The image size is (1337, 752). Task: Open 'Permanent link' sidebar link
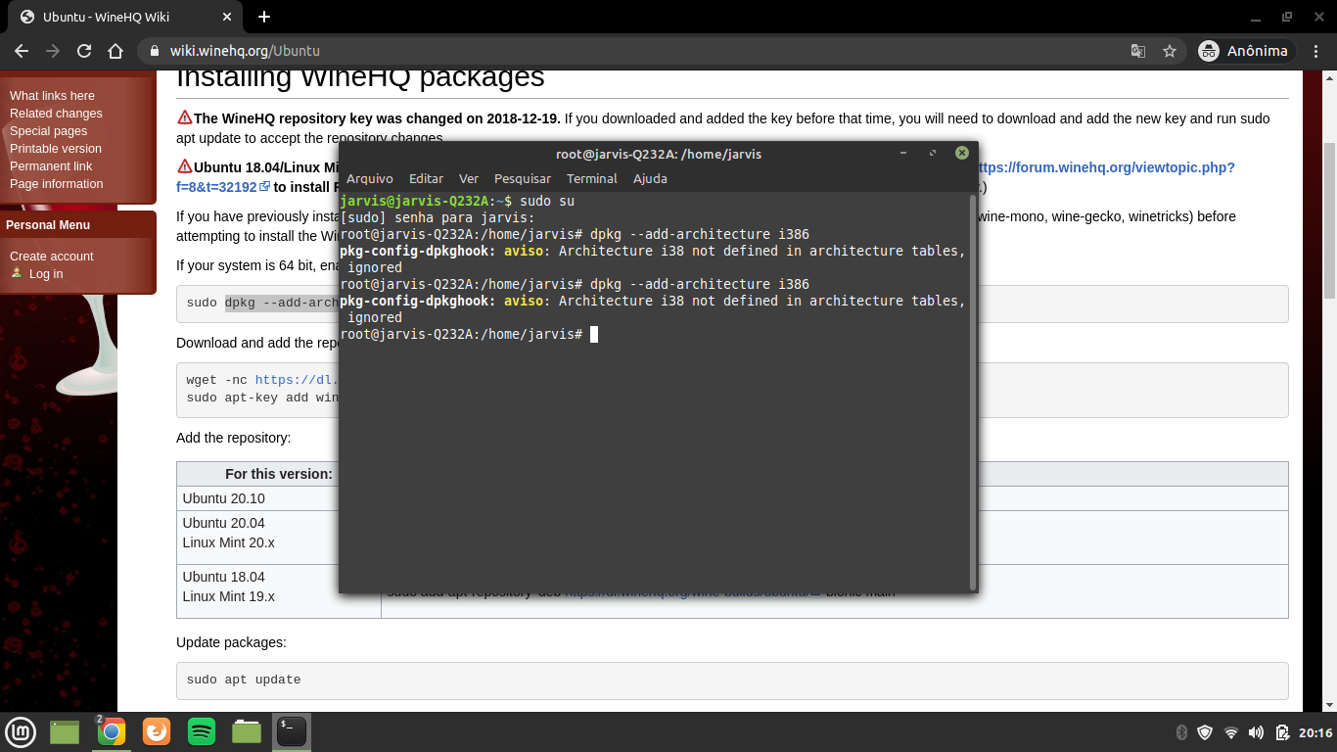(x=51, y=165)
